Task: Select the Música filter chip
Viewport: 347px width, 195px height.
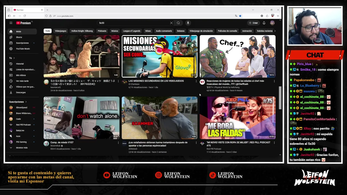Action: (x=115, y=31)
